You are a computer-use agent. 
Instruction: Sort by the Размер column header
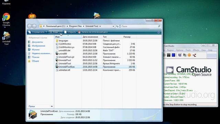129,37
